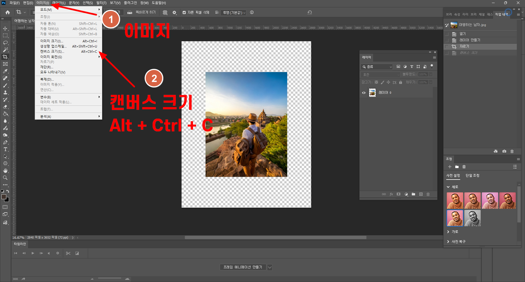Toggle history source box beside 열기 step
This screenshot has height=282, width=525.
[447, 34]
